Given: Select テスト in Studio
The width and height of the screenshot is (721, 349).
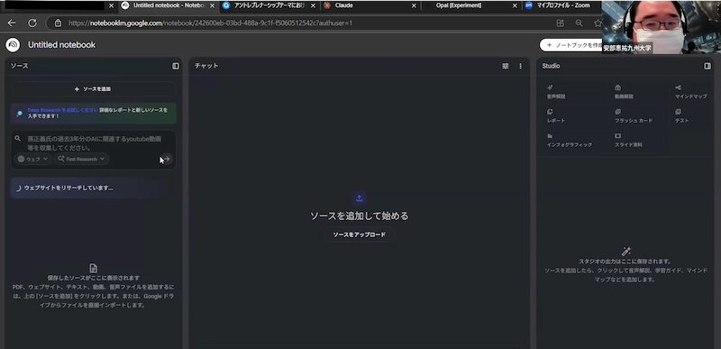Looking at the screenshot, I should tap(691, 115).
